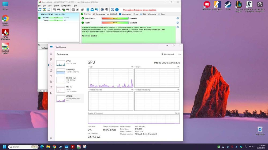Open the Information tab
This screenshot has width=268, height=150.
(125, 14)
